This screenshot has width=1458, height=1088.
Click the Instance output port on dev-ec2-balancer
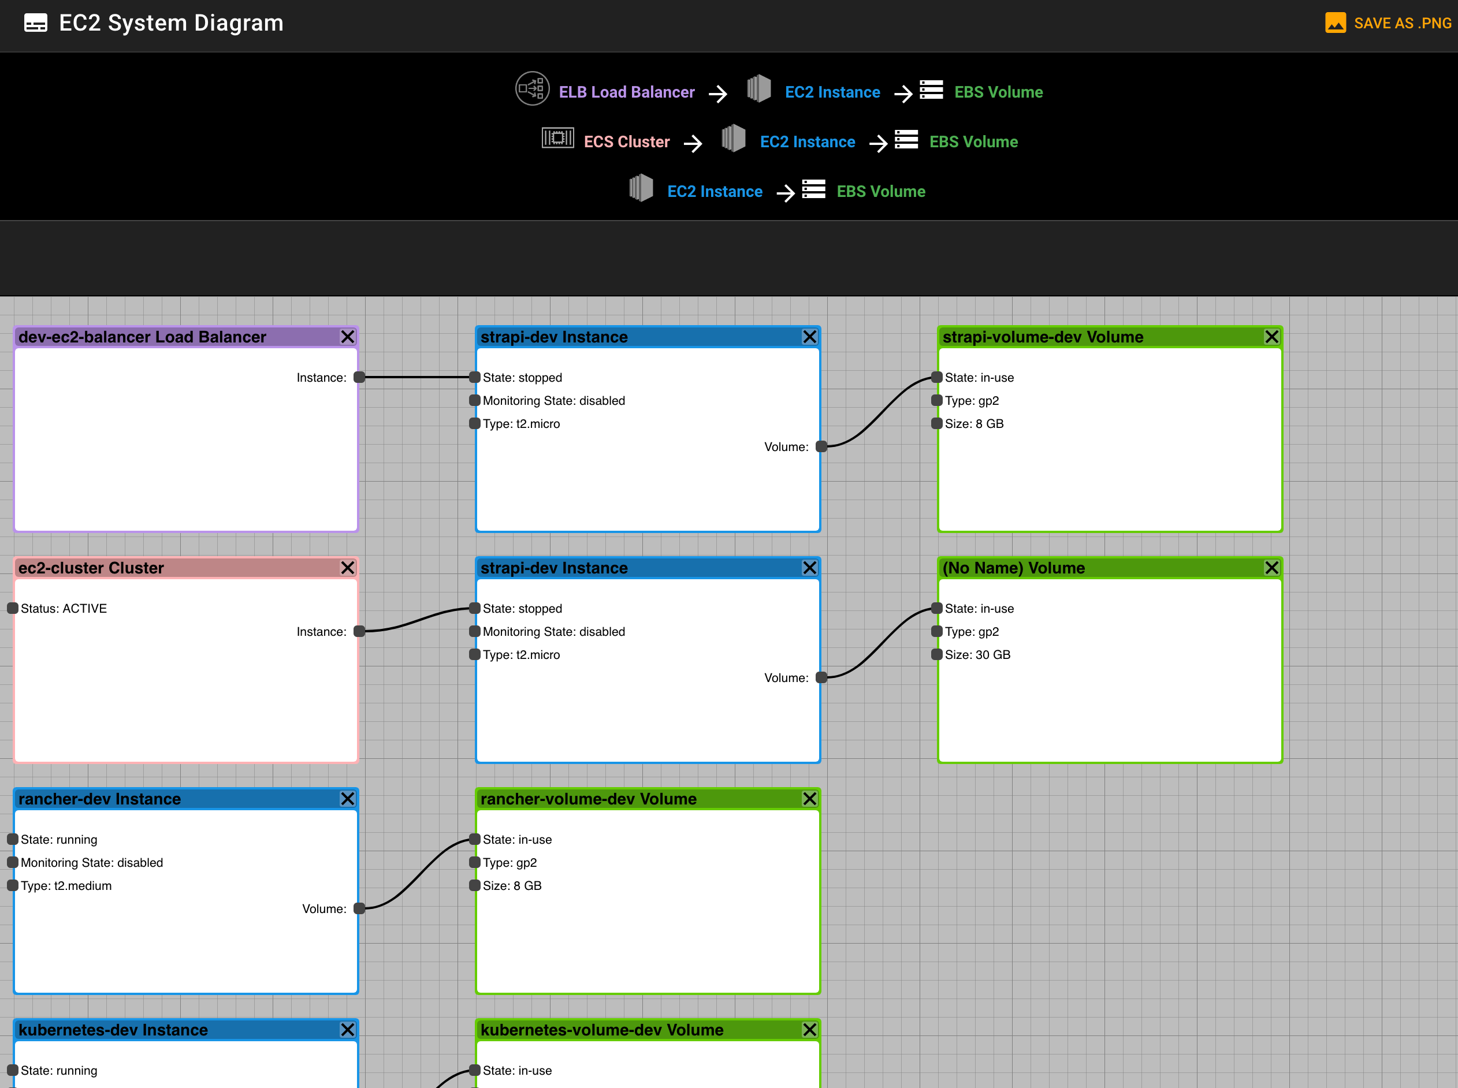360,377
